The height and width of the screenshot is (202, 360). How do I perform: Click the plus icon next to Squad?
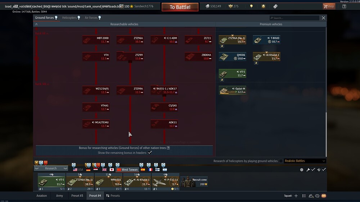point(296,196)
